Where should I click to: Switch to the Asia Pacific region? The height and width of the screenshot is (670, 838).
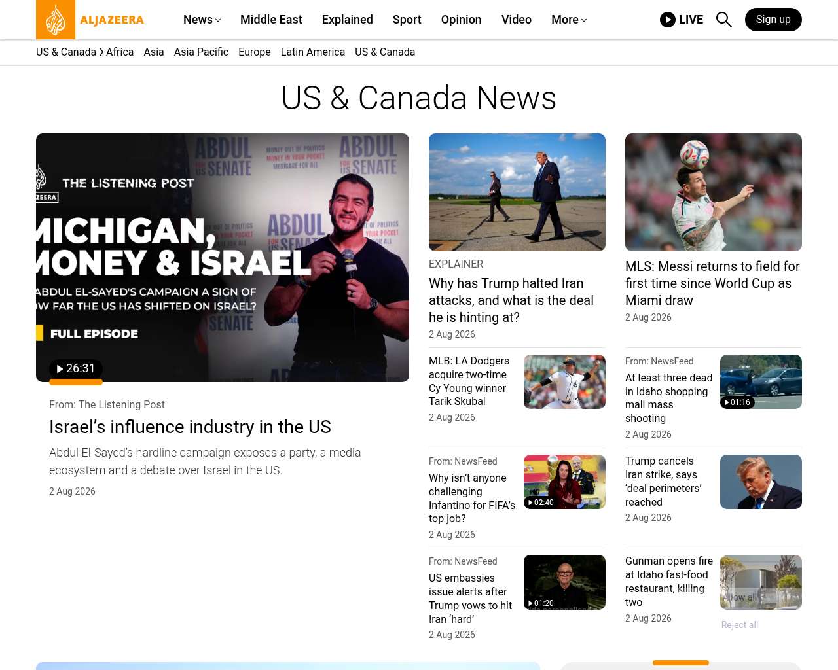[201, 52]
